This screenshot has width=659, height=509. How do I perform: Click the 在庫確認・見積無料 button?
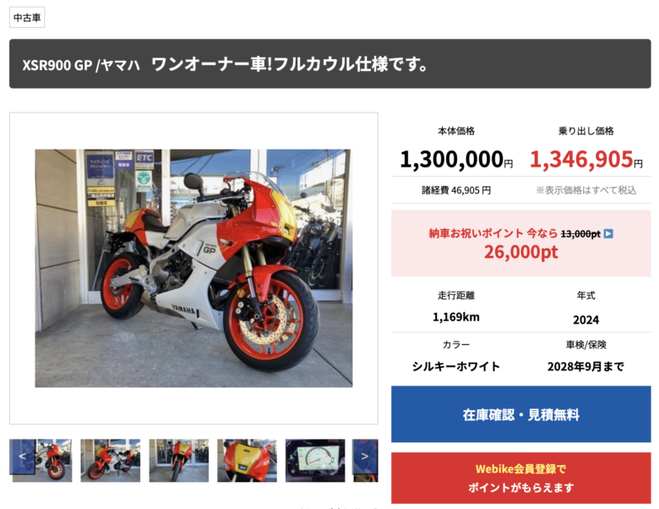(x=521, y=414)
